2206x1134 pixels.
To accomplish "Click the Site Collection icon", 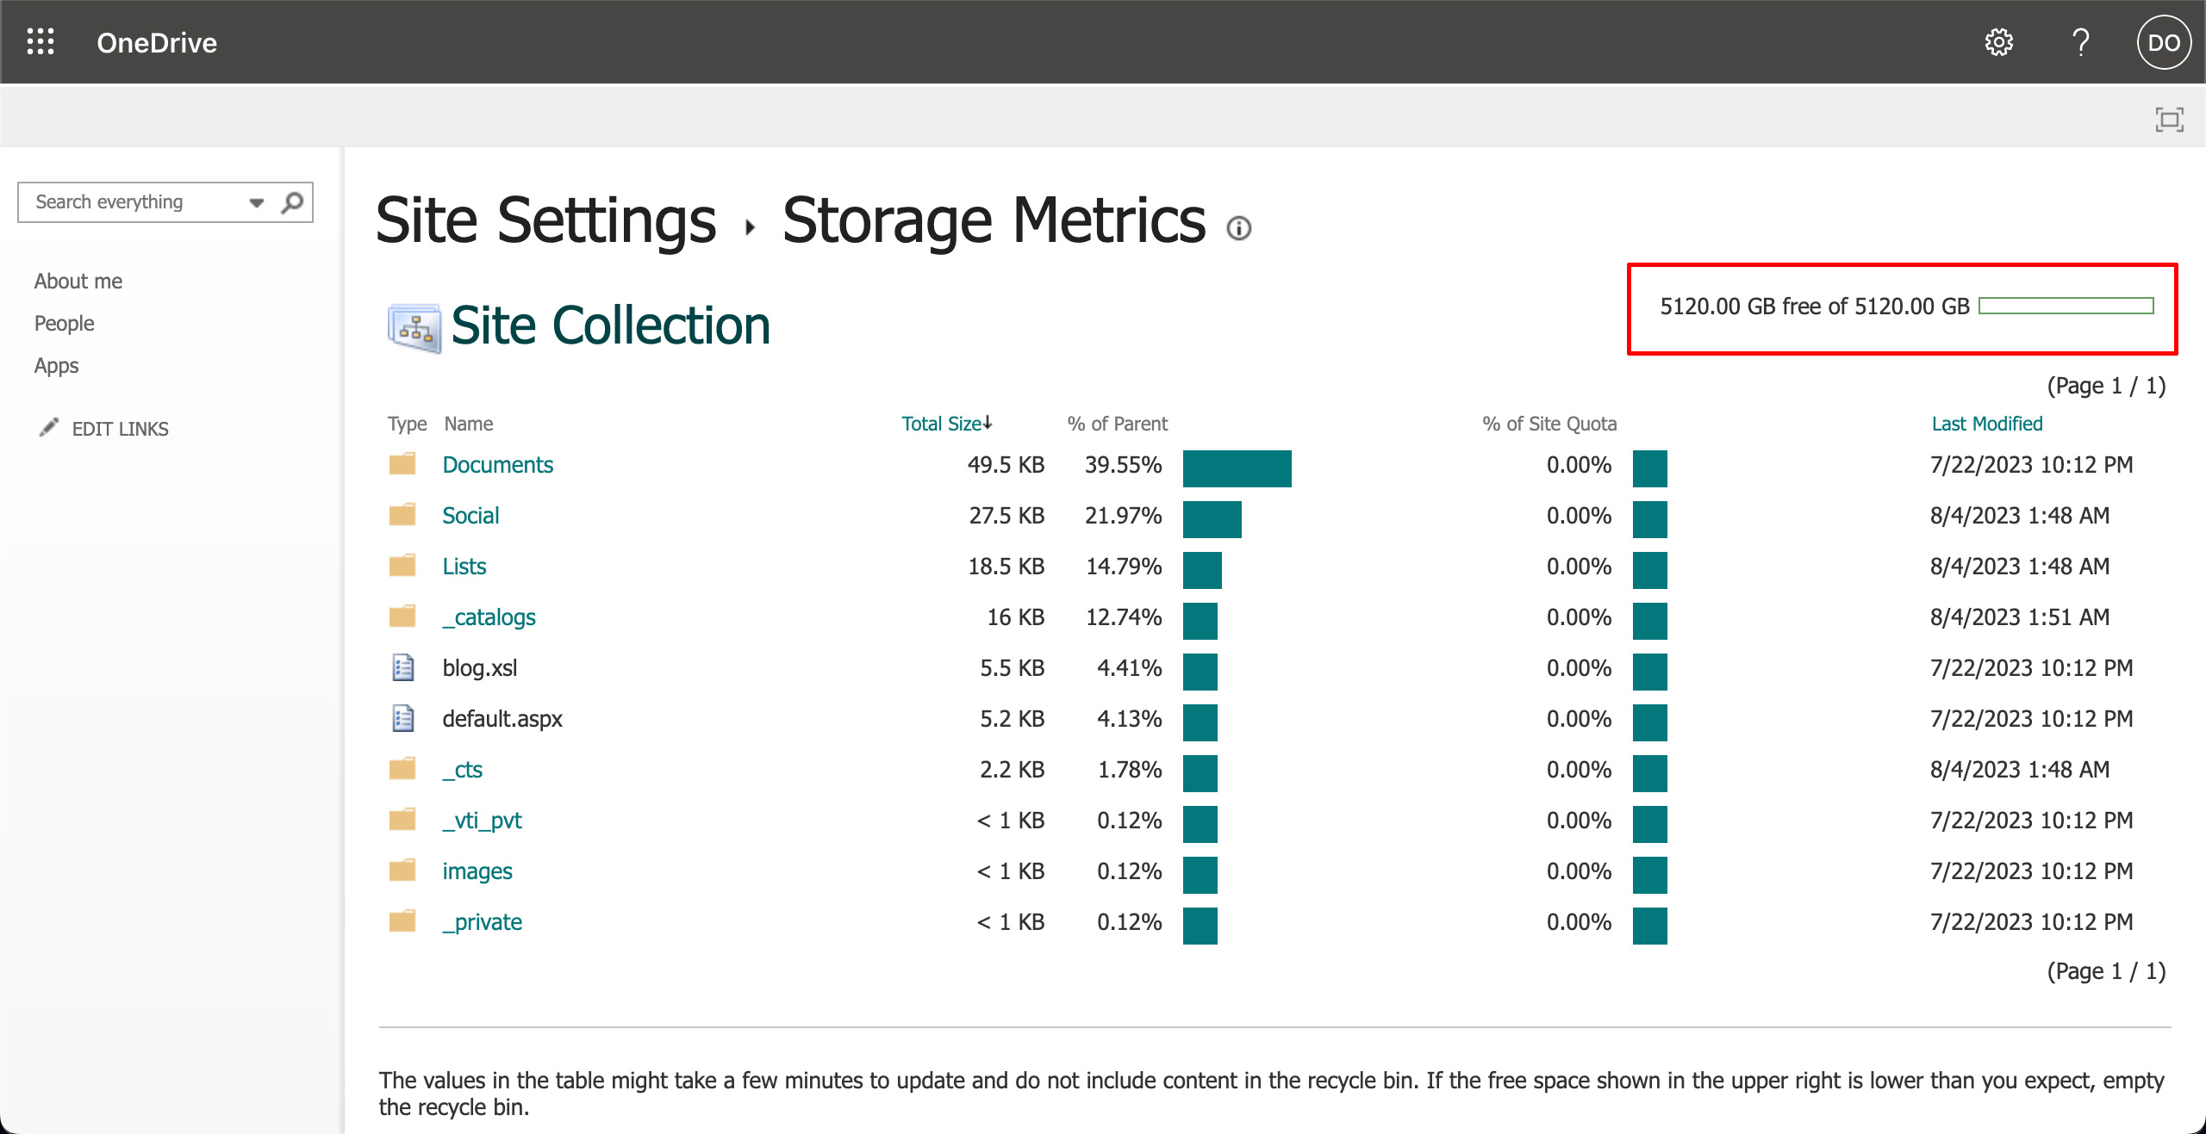I will [414, 327].
